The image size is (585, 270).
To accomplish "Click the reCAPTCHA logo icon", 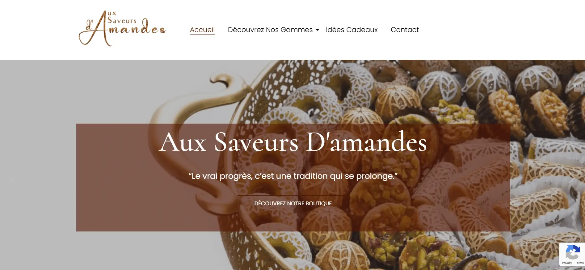I will [572, 252].
